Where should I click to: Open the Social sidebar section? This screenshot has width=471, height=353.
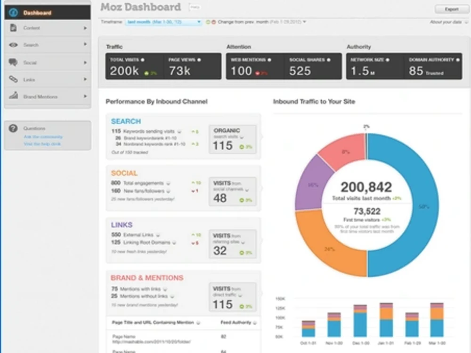point(48,63)
